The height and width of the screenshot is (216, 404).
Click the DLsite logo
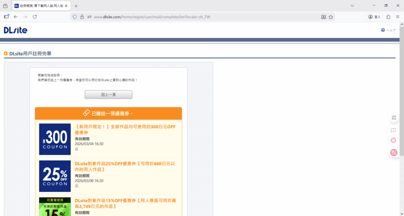pyautogui.click(x=15, y=30)
